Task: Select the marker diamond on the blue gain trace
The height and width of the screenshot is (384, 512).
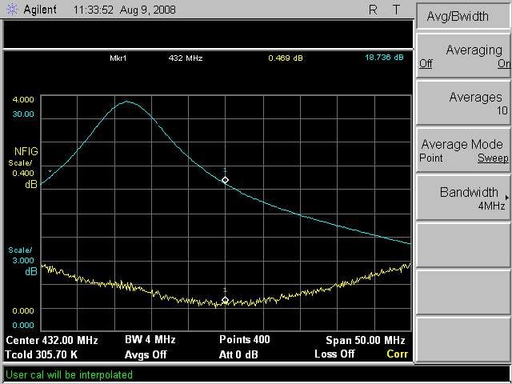Action: click(225, 180)
